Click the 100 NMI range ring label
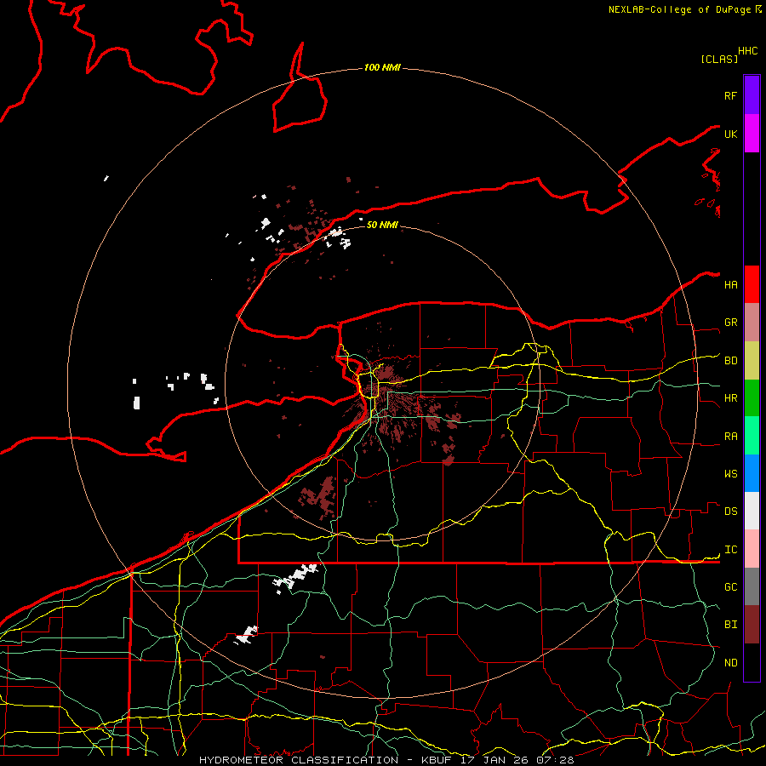Viewport: 766px width, 766px height. (382, 67)
